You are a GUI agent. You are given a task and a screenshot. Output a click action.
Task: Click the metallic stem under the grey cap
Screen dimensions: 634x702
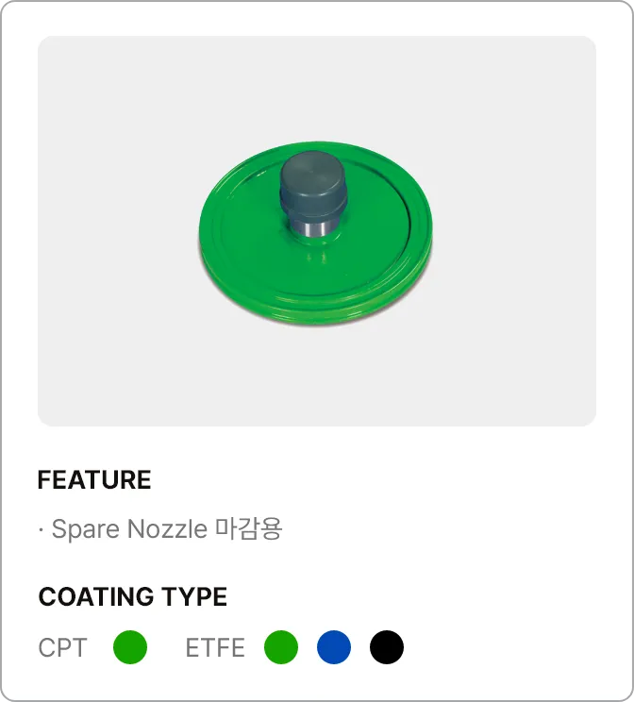click(x=312, y=227)
